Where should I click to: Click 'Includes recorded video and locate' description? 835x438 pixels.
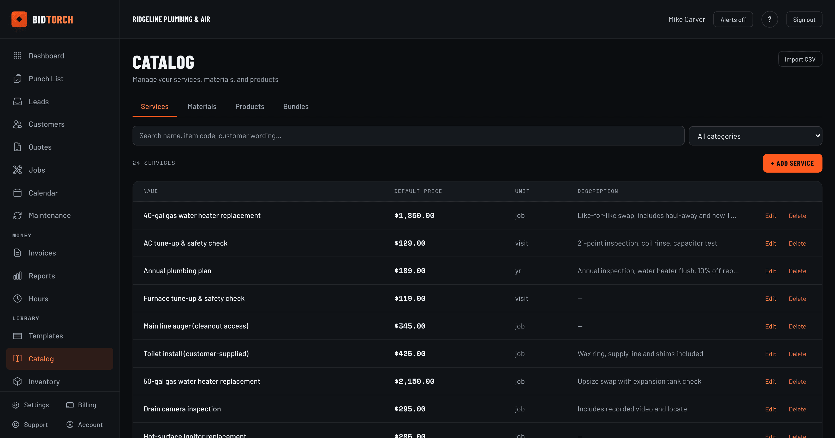click(632, 409)
